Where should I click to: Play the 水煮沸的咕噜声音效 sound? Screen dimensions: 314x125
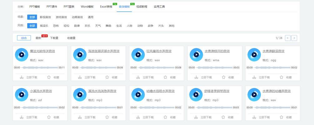point(254,95)
